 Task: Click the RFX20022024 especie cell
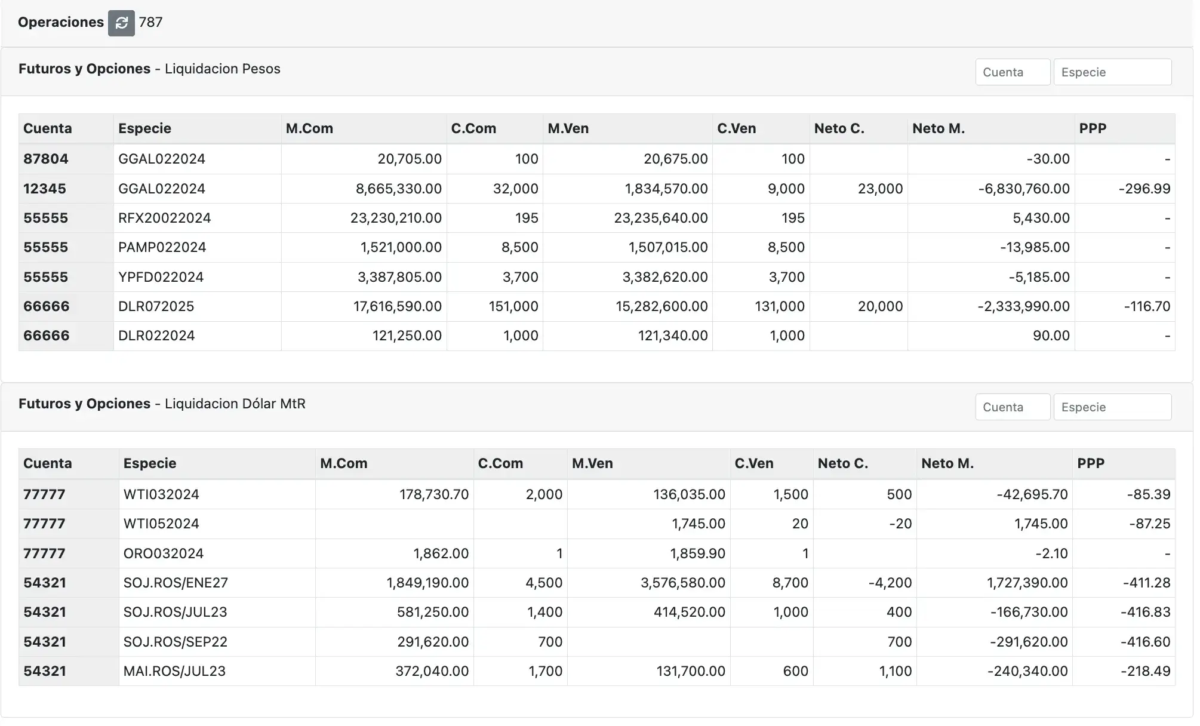click(x=164, y=218)
